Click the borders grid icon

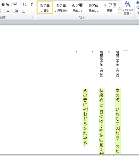(x=24, y=11)
